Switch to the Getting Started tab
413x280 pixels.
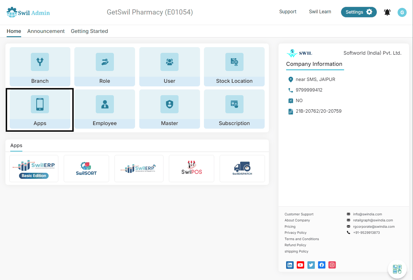pyautogui.click(x=89, y=31)
